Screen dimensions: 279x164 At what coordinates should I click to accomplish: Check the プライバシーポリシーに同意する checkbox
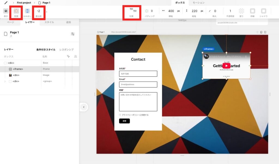point(120,115)
